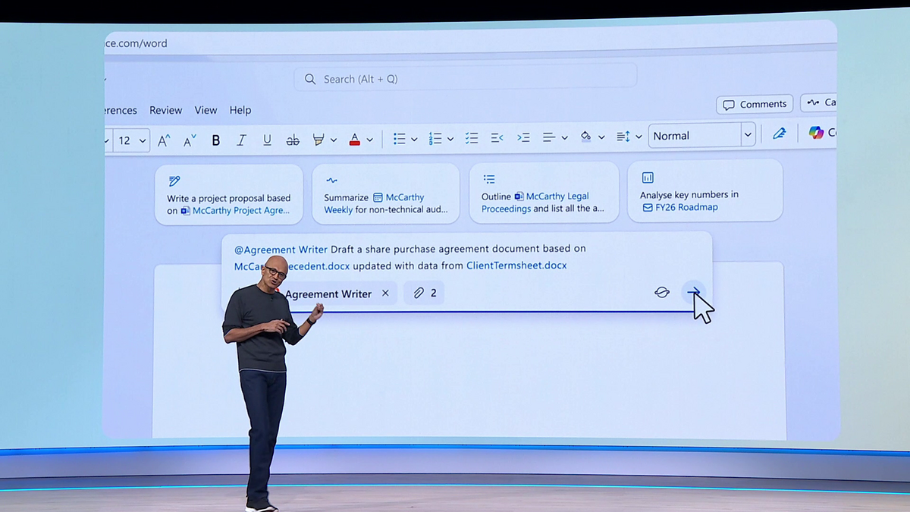This screenshot has height=512, width=910.
Task: Click the squiggle icon on Summarize card
Action: pyautogui.click(x=331, y=180)
